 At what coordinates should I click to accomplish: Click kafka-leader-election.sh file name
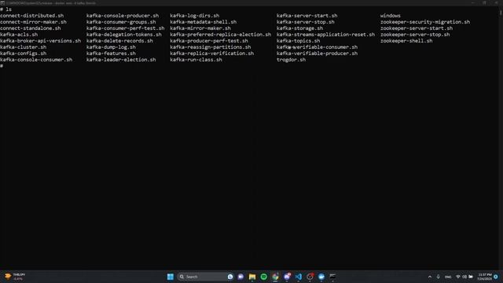[x=121, y=60]
